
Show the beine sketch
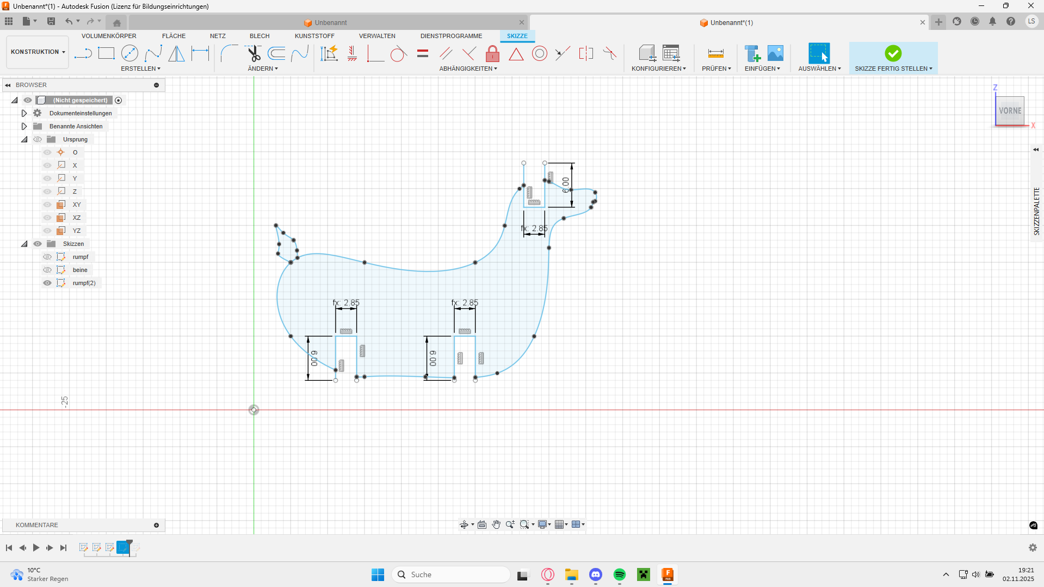(47, 270)
